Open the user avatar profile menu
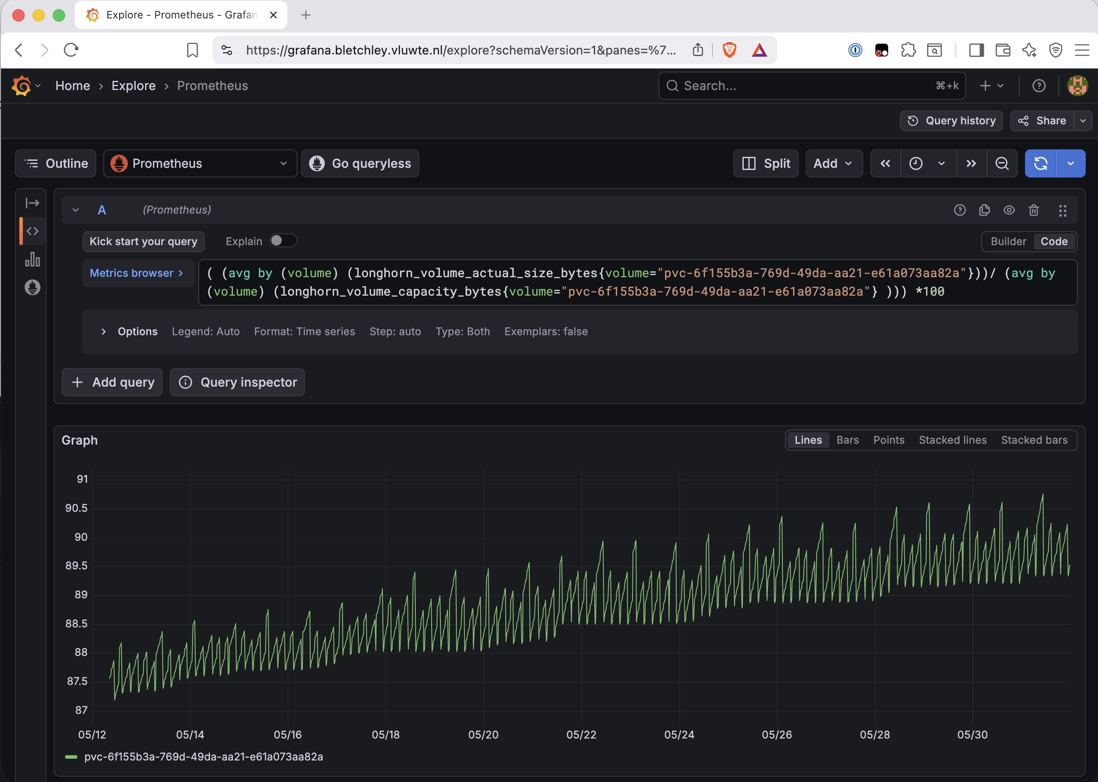Screen dimensions: 1098x782 [x=1077, y=86]
